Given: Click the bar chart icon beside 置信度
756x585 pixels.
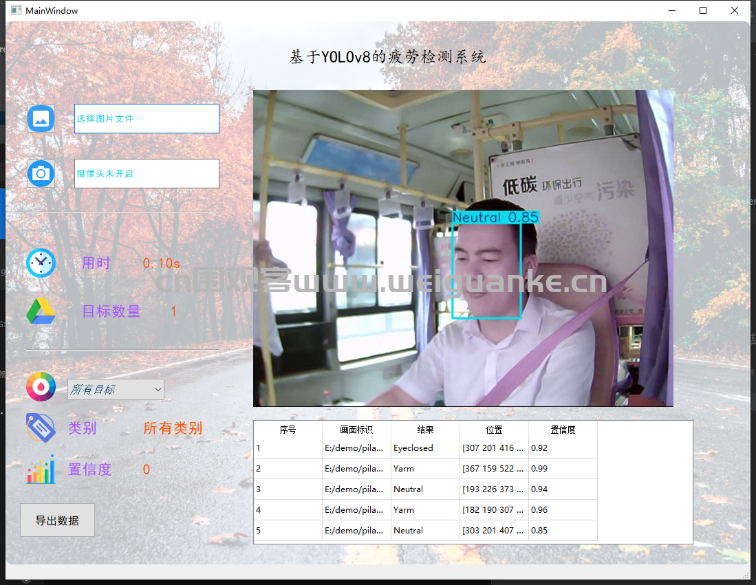Looking at the screenshot, I should point(41,470).
